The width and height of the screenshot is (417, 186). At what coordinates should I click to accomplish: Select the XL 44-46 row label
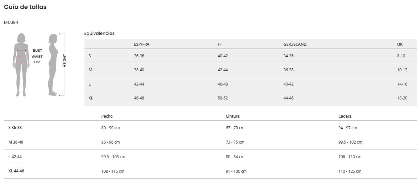(x=16, y=171)
